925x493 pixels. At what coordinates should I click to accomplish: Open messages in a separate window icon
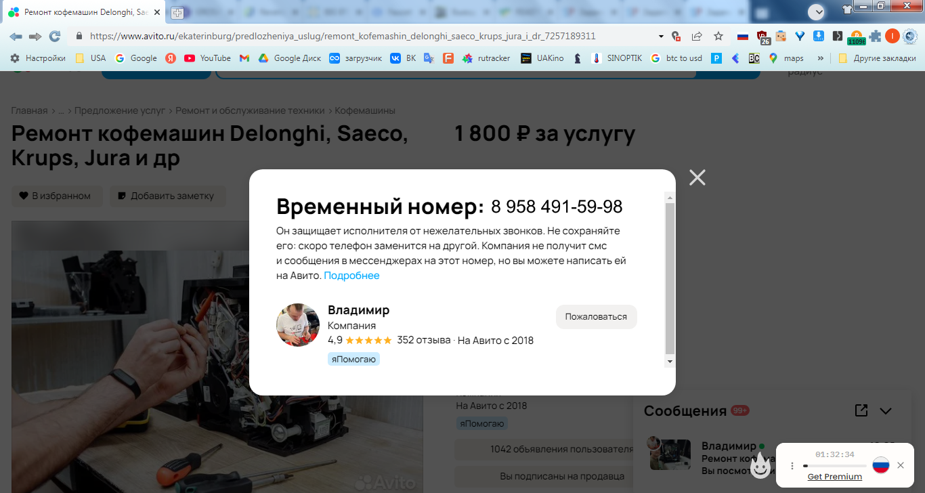click(x=861, y=410)
